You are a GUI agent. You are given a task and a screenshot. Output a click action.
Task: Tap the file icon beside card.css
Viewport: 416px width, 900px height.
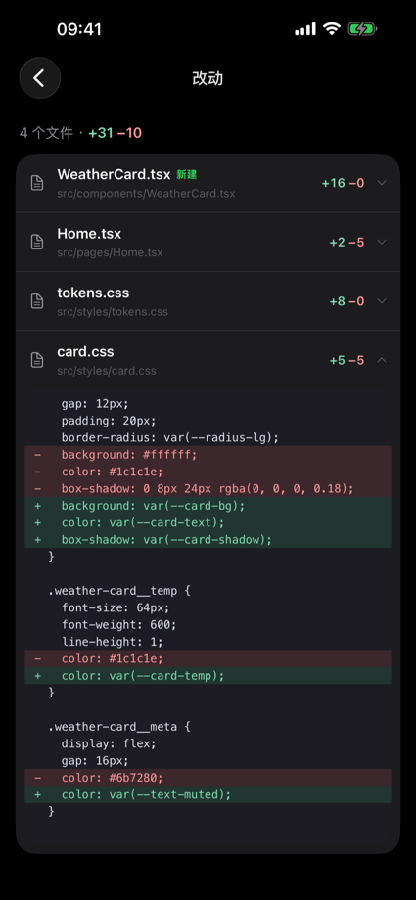click(37, 360)
